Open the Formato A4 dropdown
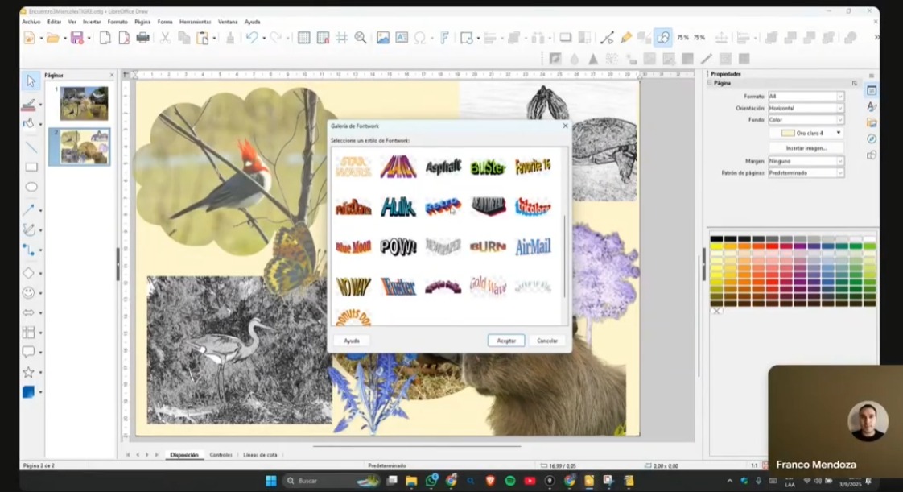Screen dimensions: 903x492 (840, 97)
